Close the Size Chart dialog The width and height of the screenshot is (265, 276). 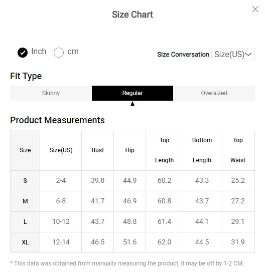[255, 9]
